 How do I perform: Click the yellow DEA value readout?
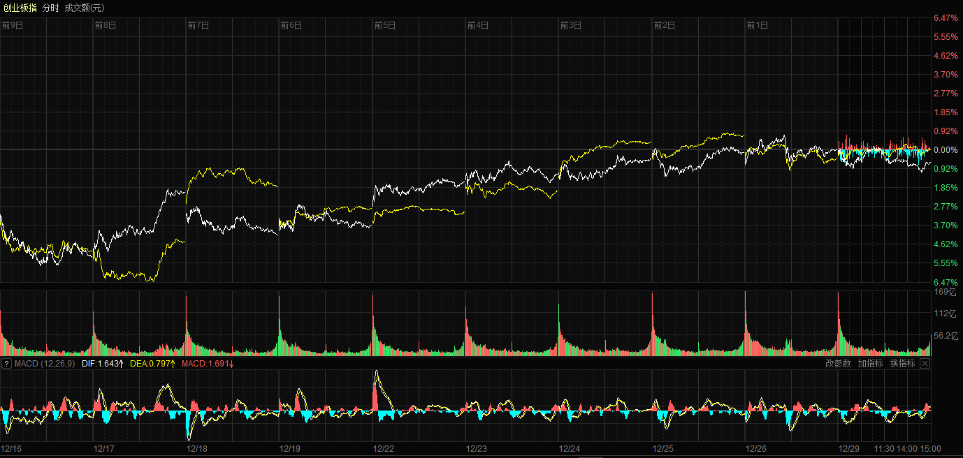coord(152,364)
